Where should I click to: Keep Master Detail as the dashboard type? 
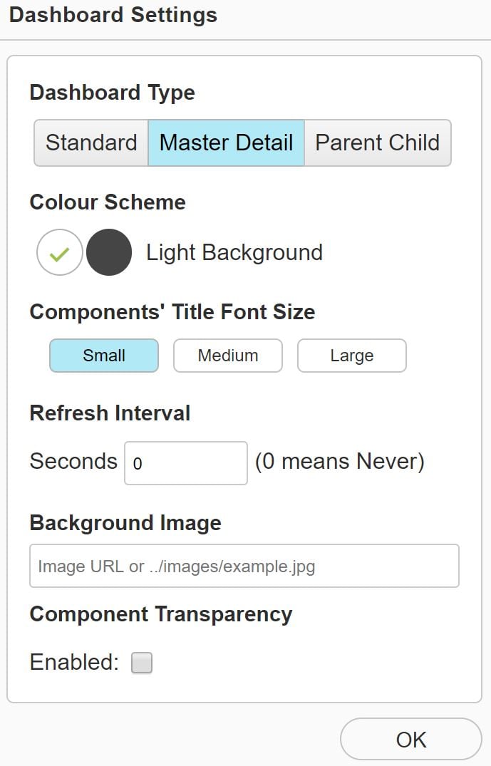coord(226,143)
